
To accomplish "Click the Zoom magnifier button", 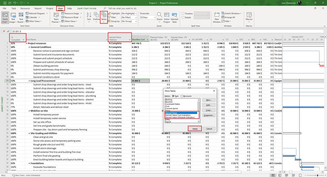I will click(159, 17).
